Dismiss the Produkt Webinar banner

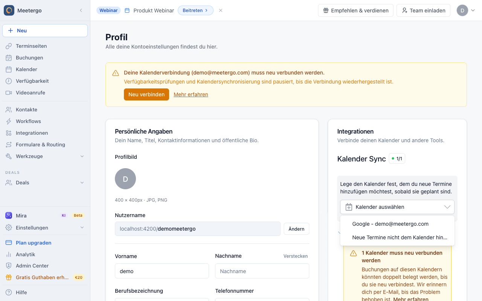221,11
